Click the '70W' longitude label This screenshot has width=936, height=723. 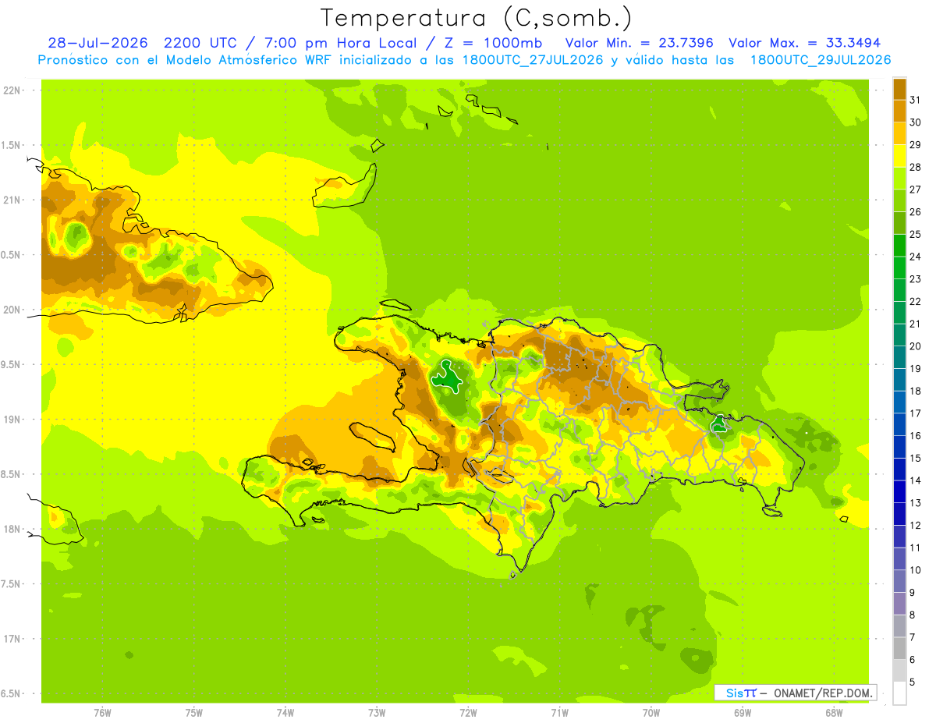651,713
